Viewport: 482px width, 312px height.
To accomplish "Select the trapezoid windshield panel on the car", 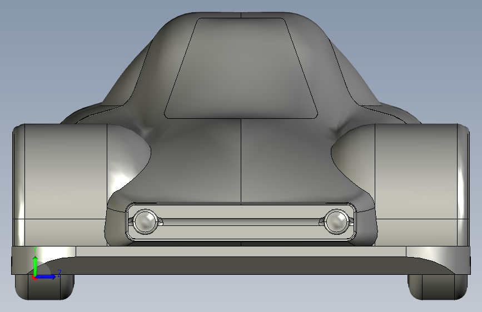I will click(241, 68).
